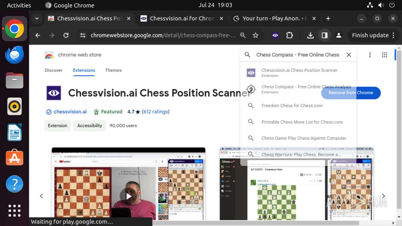Close the Your turn - Play Anon tab
This screenshot has height=226, width=402.
(314, 19)
